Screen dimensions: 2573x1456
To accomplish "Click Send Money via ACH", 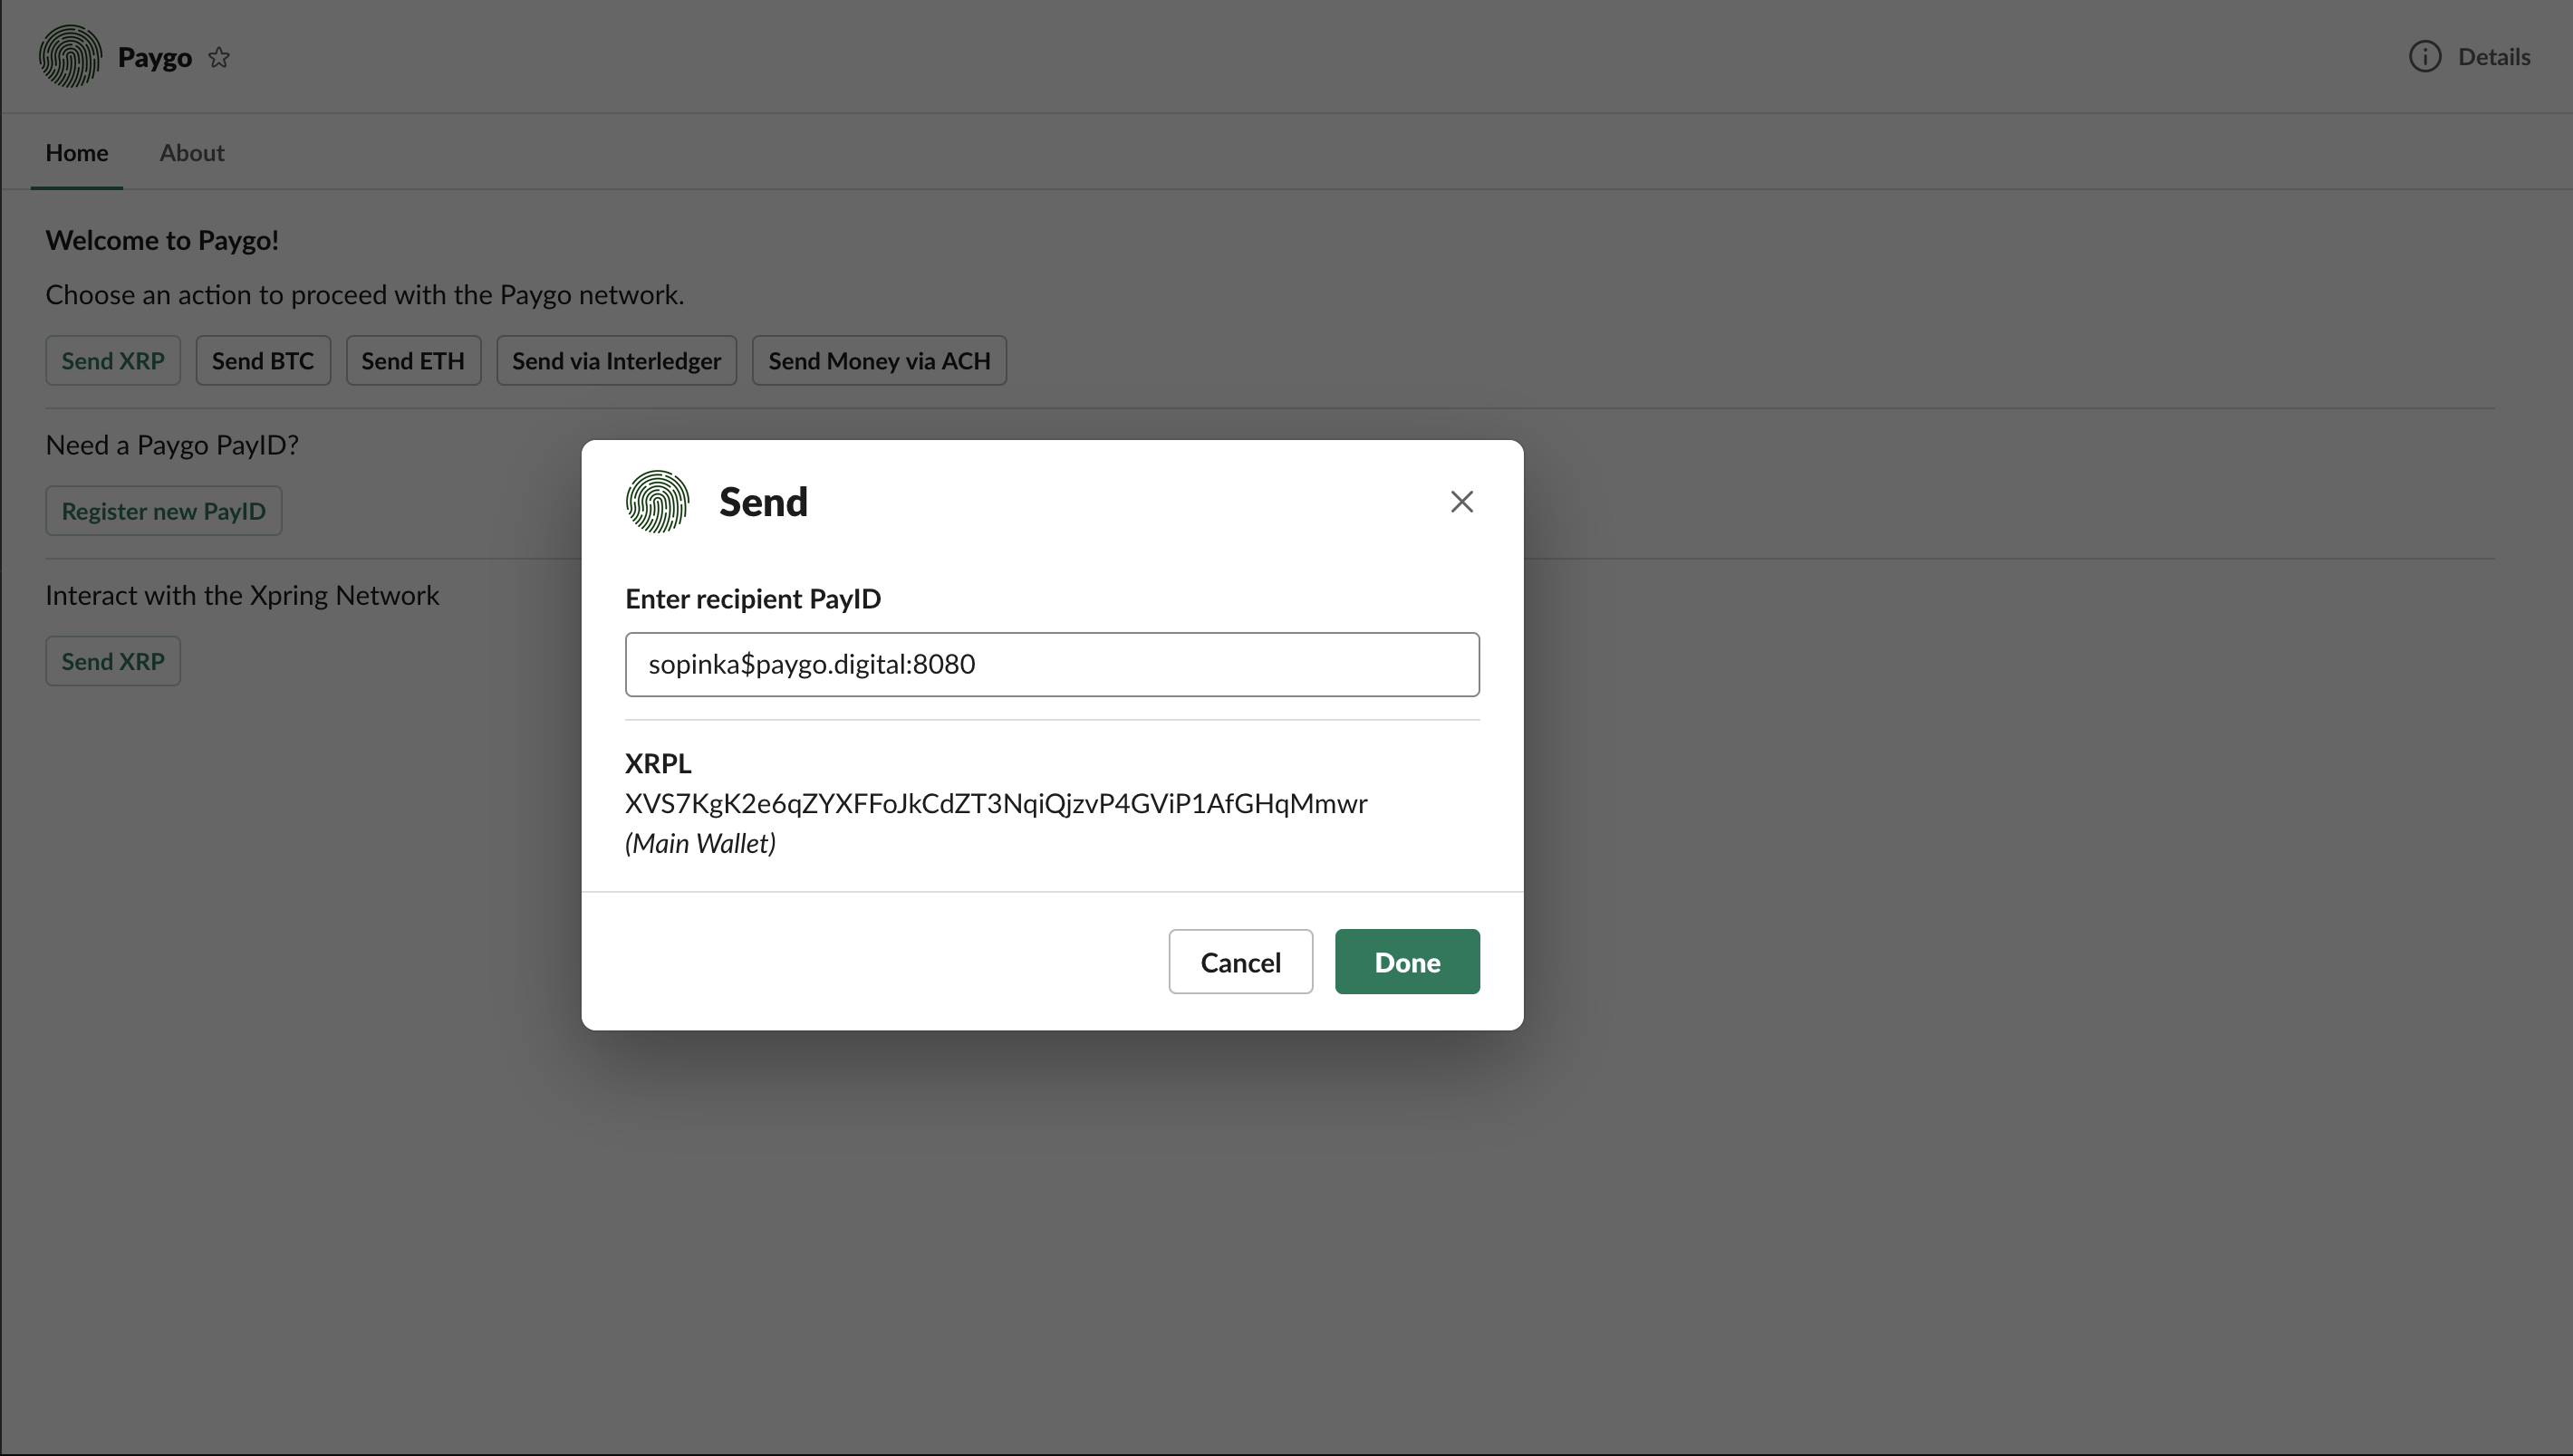I will tap(878, 361).
